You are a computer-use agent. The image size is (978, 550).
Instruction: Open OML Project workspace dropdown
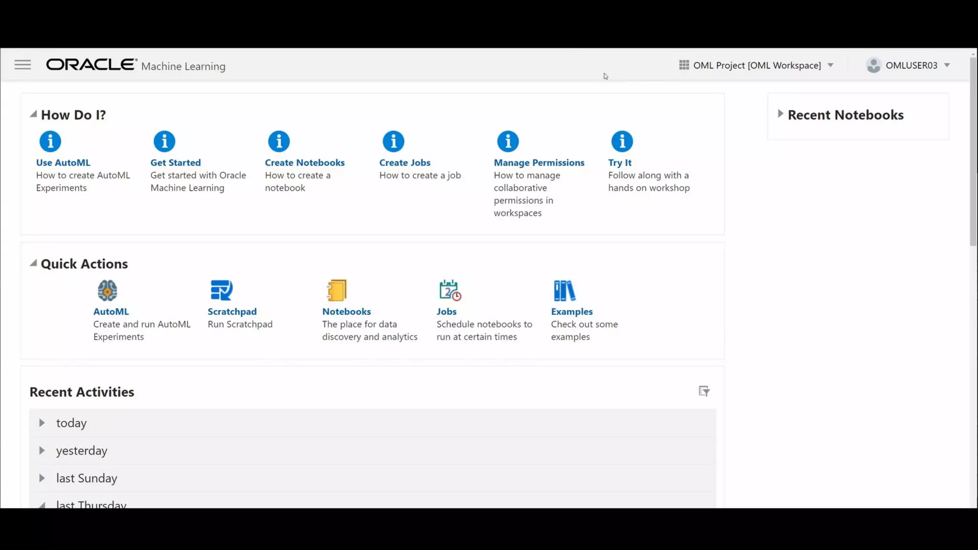[x=756, y=65]
